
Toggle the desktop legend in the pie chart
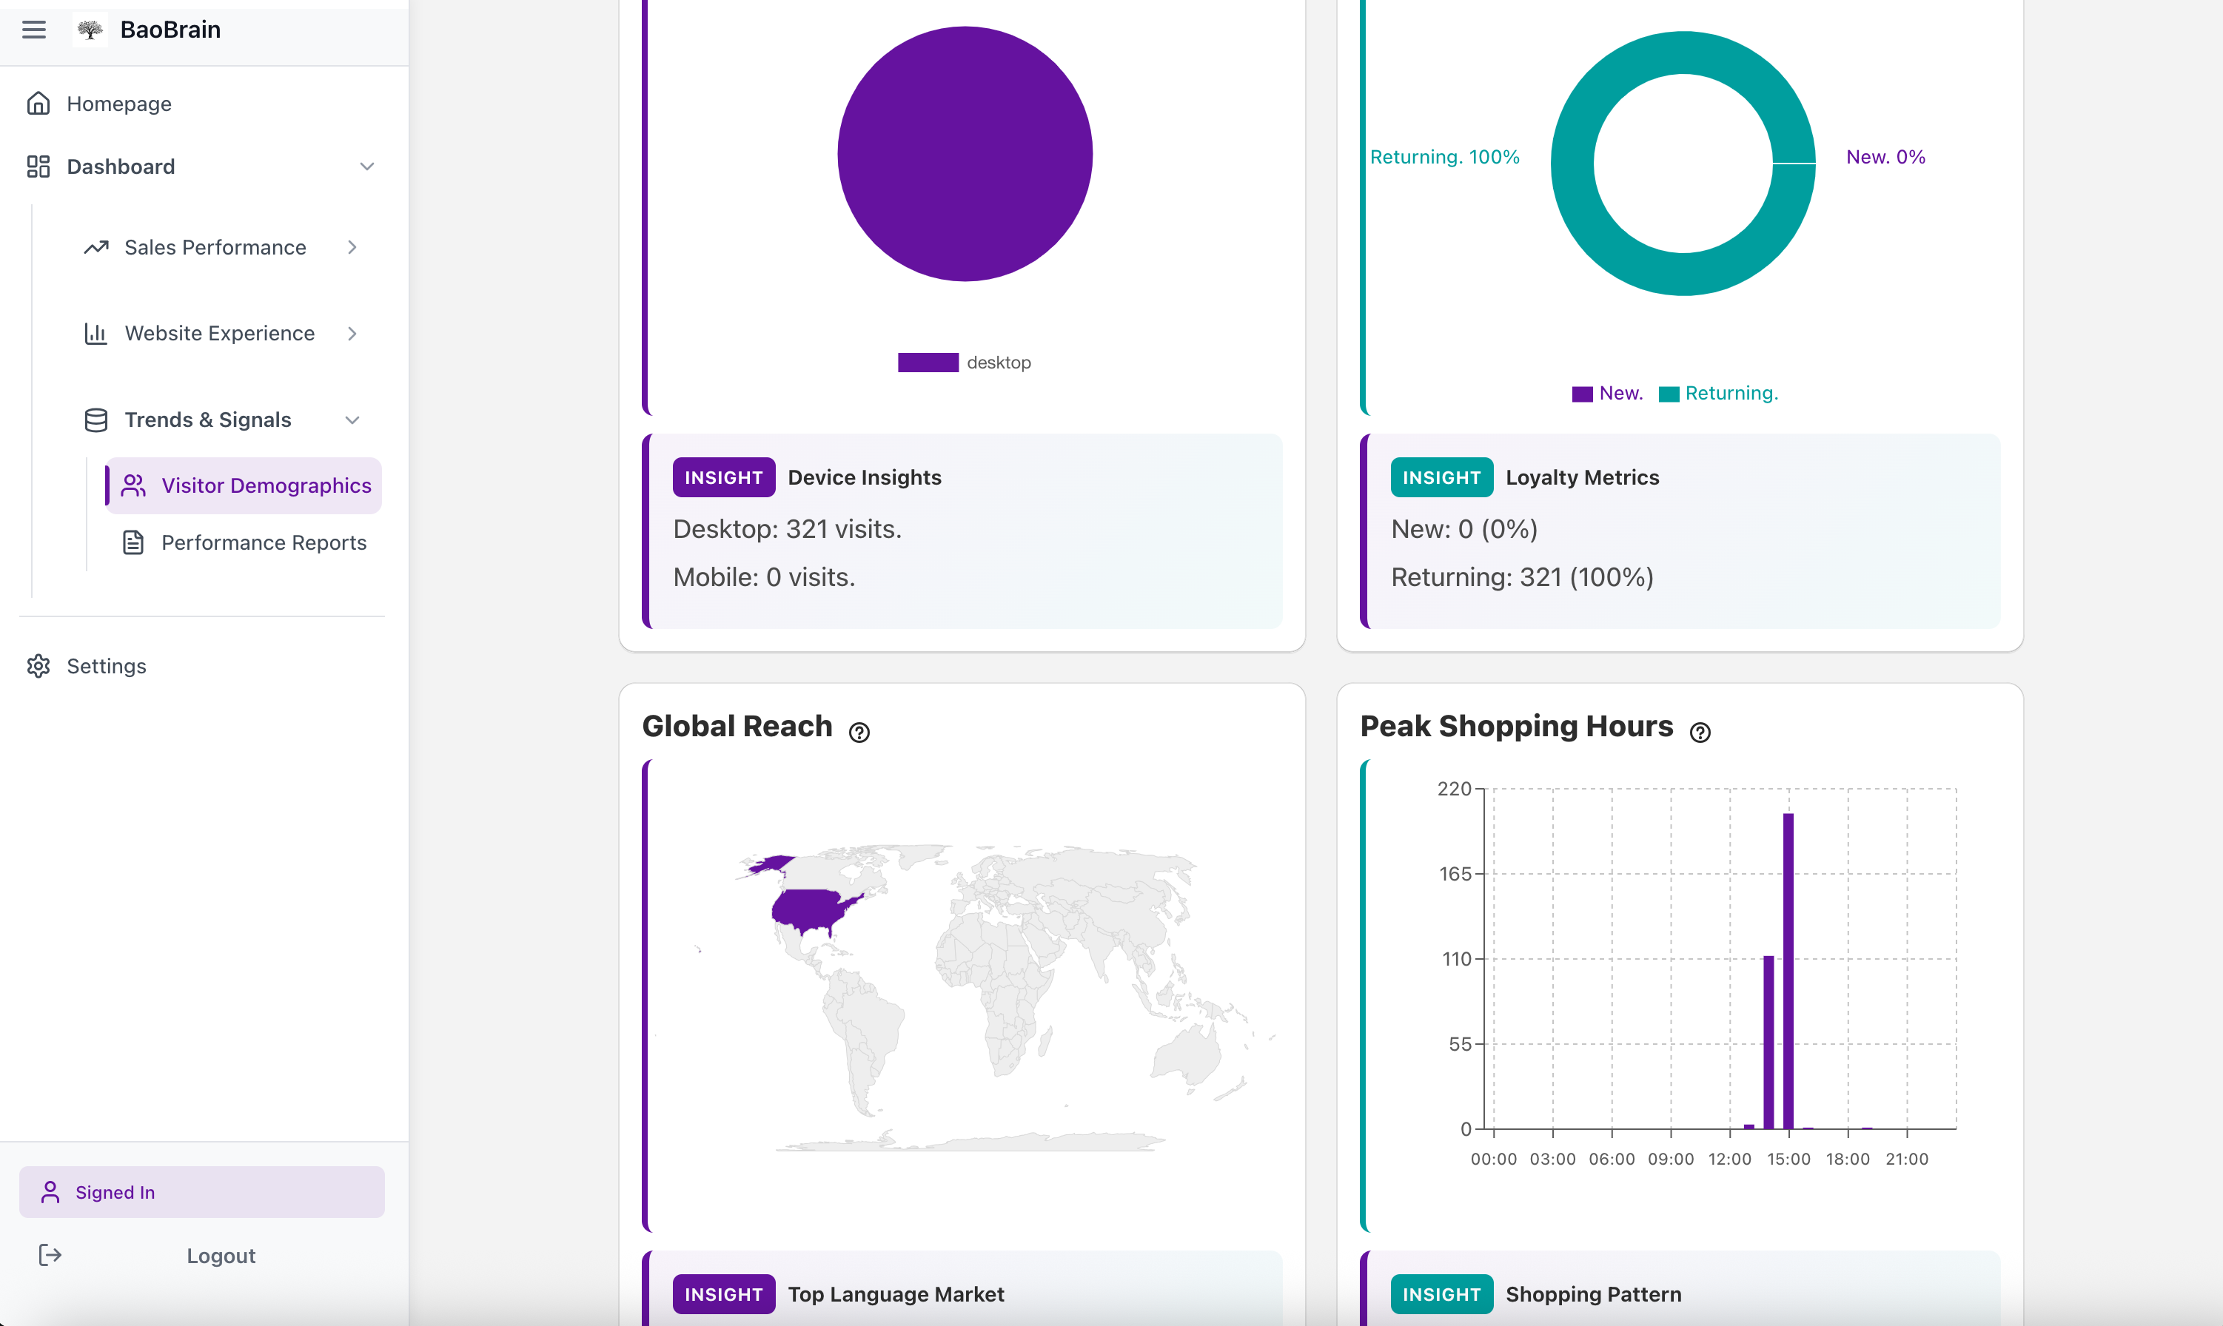964,363
